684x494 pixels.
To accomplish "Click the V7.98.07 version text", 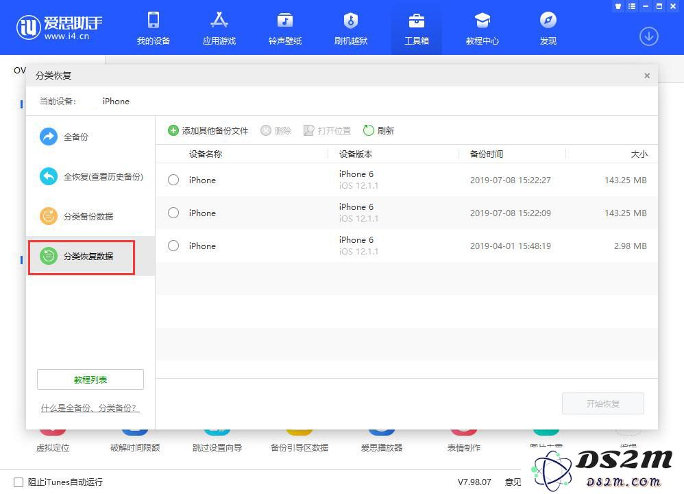I will [474, 482].
